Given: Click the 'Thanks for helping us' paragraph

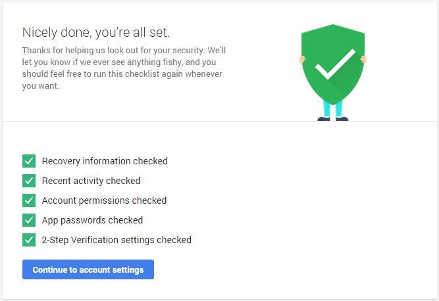Looking at the screenshot, I should pos(125,68).
